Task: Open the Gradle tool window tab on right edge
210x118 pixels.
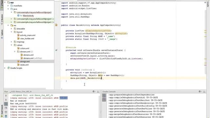Action: (x=208, y=4)
